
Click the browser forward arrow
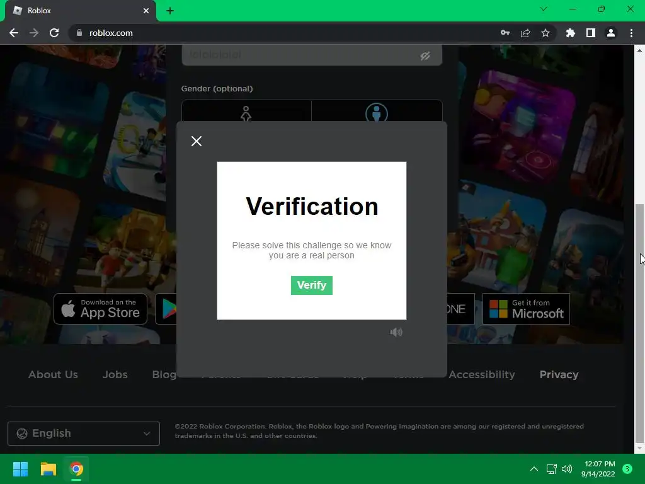coord(34,33)
